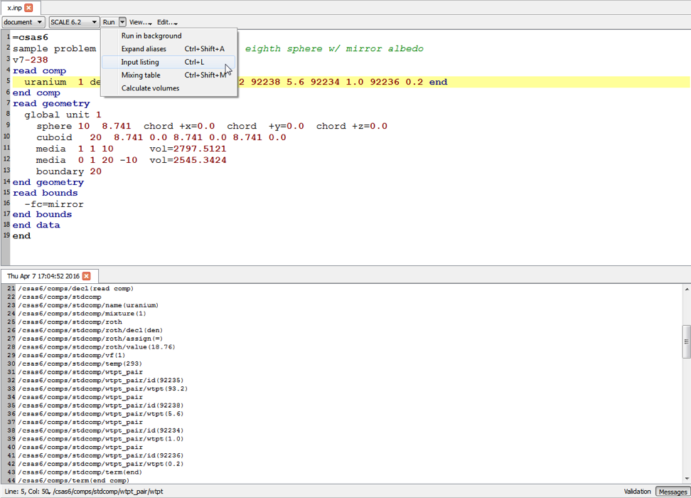This screenshot has height=498, width=691.
Task: Click Calculate volumes menu item
Action: click(x=150, y=88)
